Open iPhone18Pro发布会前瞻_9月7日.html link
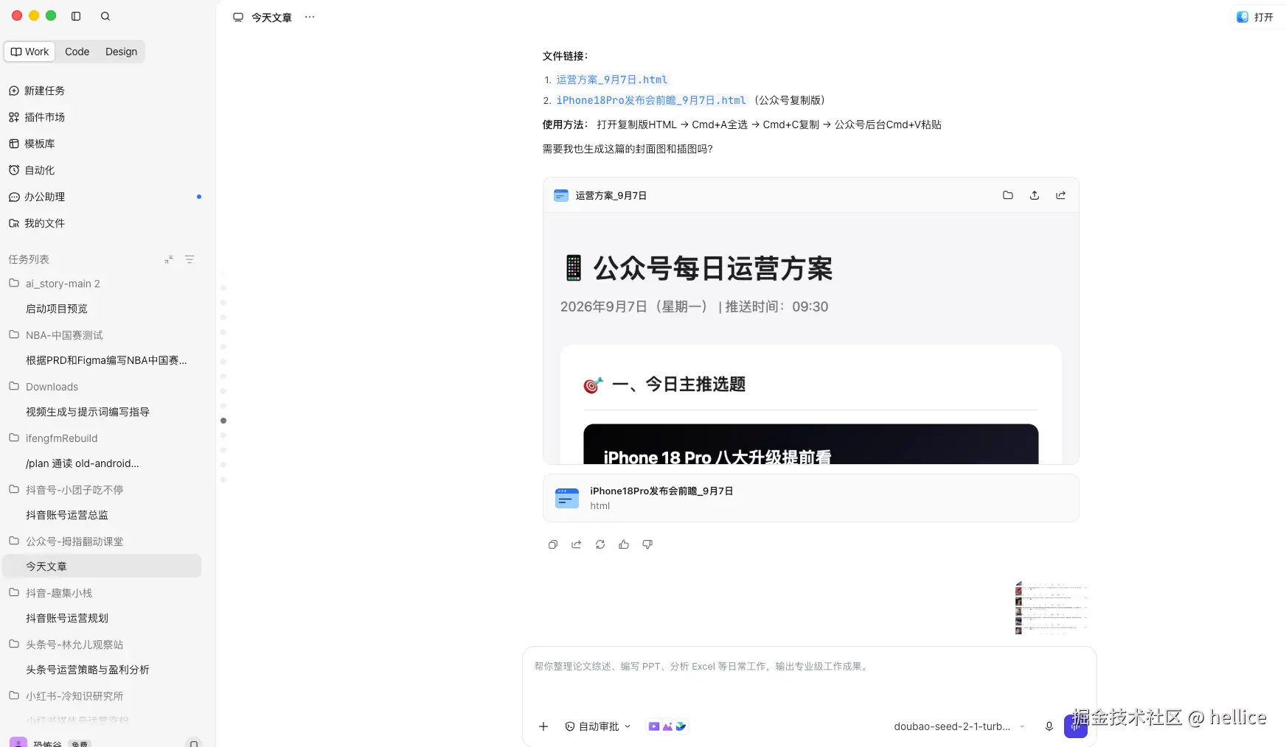 (651, 100)
